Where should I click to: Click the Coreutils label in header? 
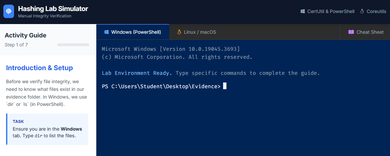[x=376, y=11]
